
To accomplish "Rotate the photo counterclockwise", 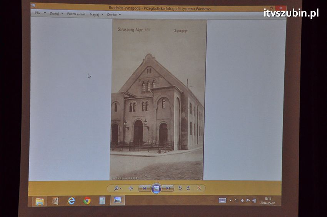I will click(180, 188).
